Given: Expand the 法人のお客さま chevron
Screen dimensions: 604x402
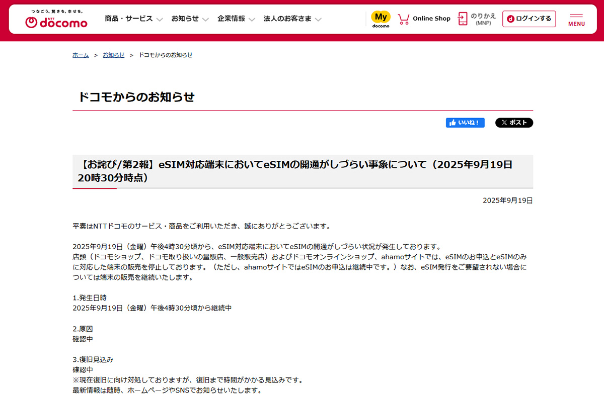Looking at the screenshot, I should pos(318,20).
